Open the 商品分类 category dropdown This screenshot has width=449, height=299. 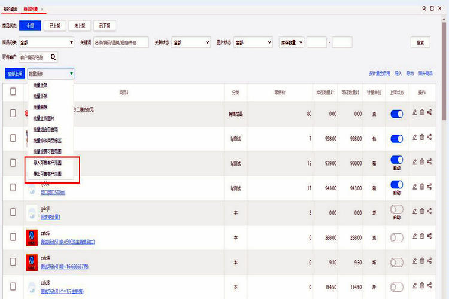pyautogui.click(x=46, y=42)
